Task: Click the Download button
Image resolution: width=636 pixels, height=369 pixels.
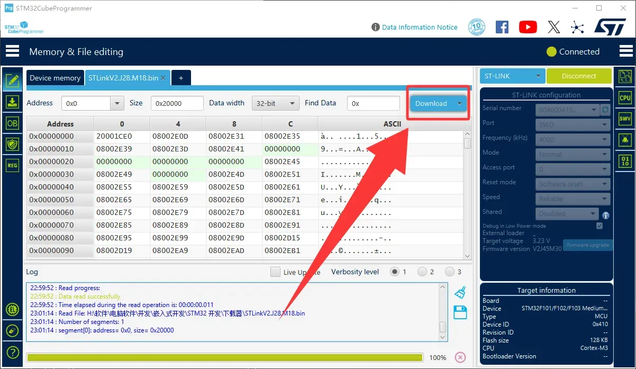Action: [x=431, y=103]
